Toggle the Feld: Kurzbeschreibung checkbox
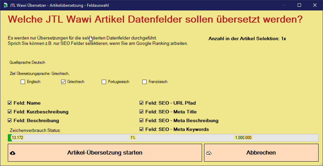 9,112
